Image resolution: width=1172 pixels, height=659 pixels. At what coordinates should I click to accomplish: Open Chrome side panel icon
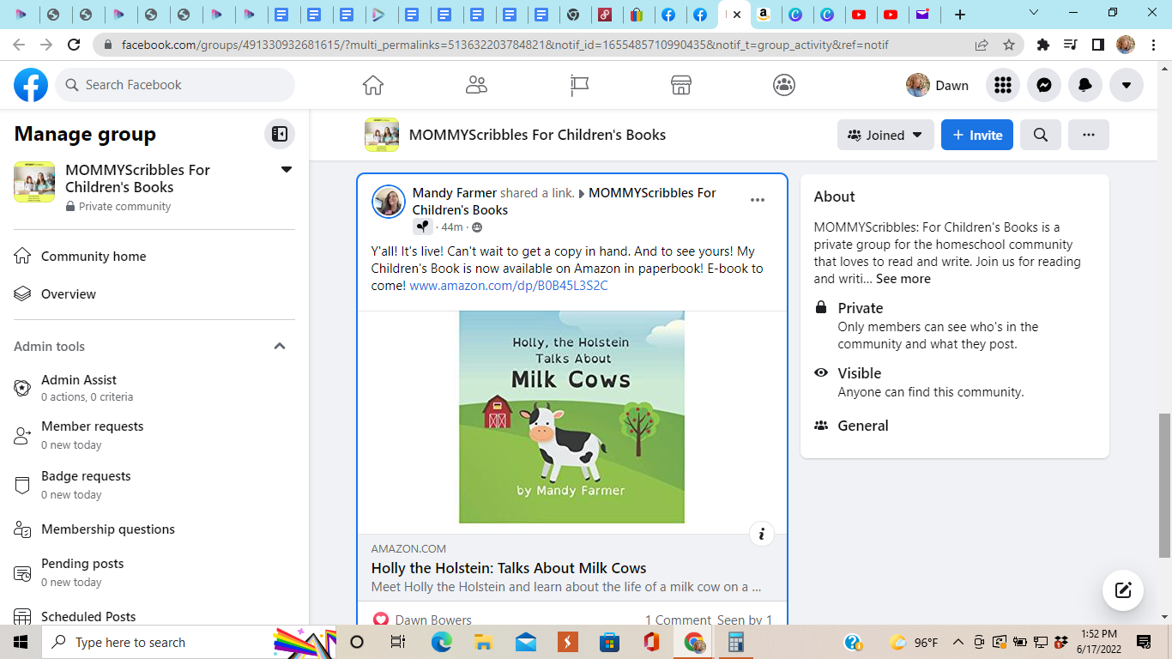click(x=1097, y=45)
